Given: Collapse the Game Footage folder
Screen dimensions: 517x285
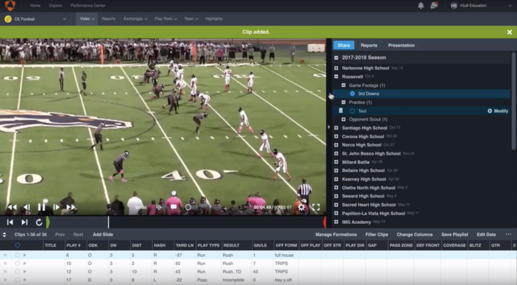Looking at the screenshot, I should pos(344,85).
